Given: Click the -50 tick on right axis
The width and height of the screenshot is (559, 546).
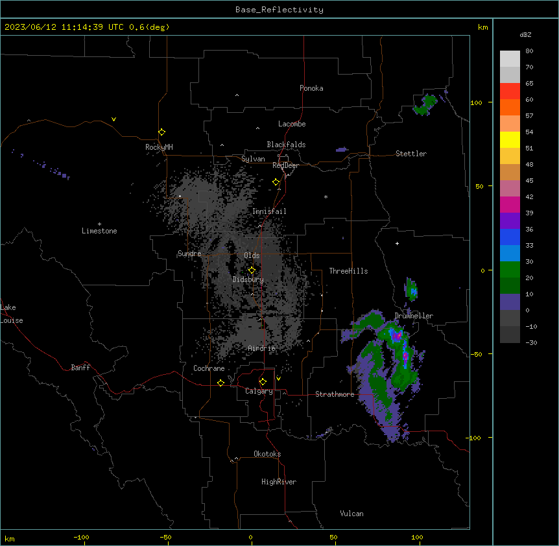Looking at the screenshot, I should click(x=476, y=354).
